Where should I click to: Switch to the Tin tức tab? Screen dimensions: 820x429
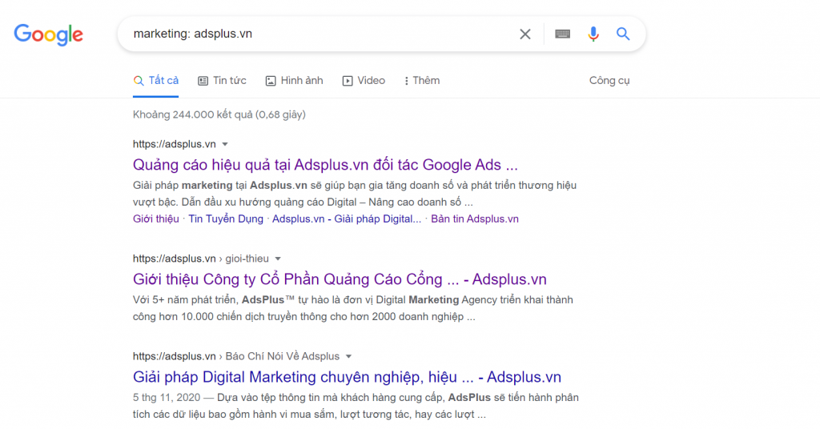(x=223, y=81)
